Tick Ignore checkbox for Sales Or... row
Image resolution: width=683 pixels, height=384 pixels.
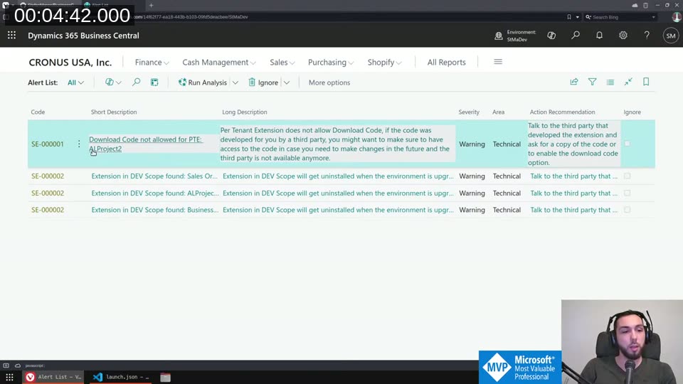pos(627,176)
